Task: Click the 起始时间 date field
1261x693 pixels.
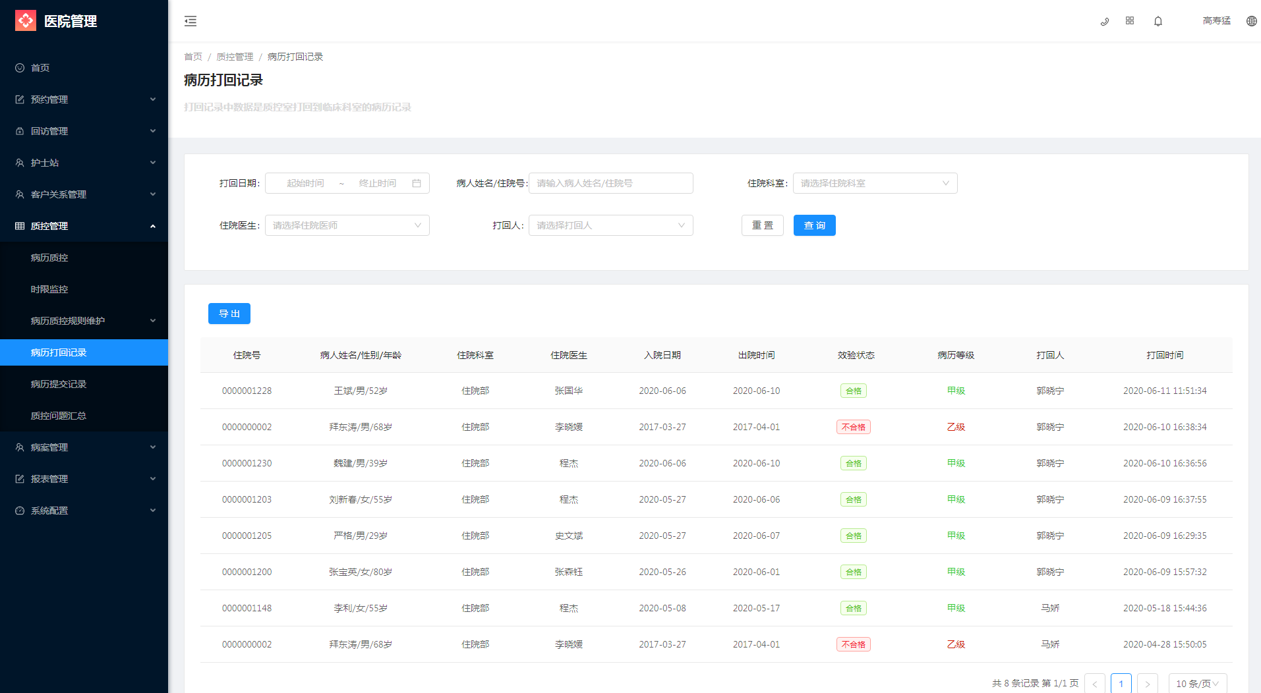Action: (305, 183)
